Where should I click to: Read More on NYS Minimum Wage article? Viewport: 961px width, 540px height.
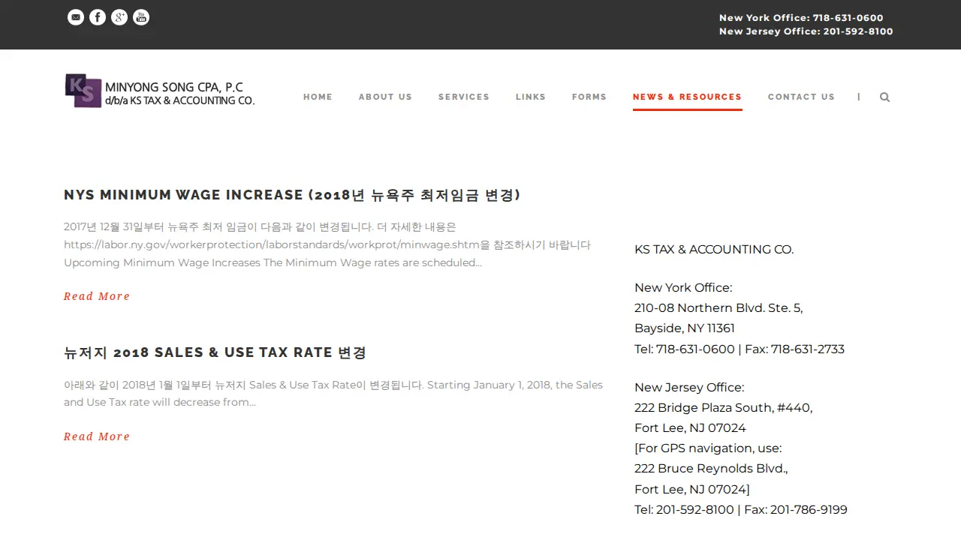tap(97, 296)
